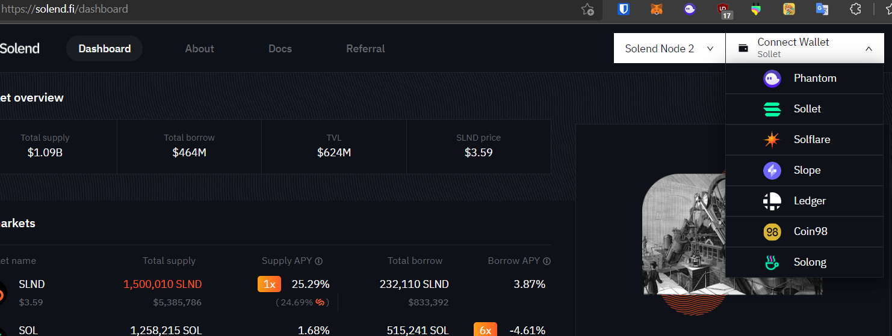Collapse the Connect Wallet menu chevron
Viewport: 892px width, 336px height.
coord(869,49)
